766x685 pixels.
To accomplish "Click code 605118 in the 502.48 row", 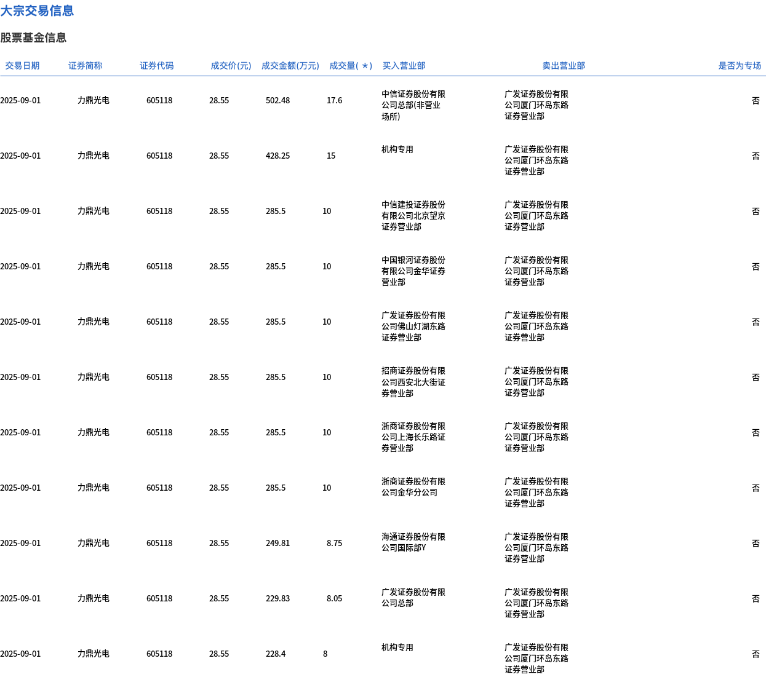I will point(159,100).
